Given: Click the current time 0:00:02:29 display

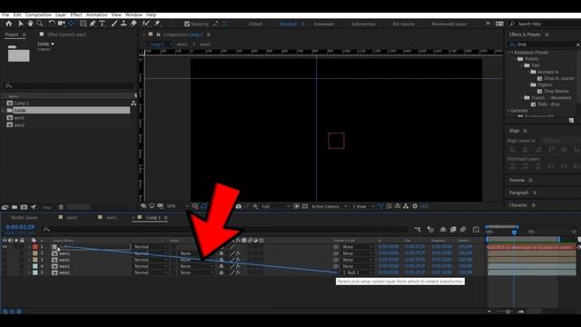Looking at the screenshot, I should (x=20, y=227).
